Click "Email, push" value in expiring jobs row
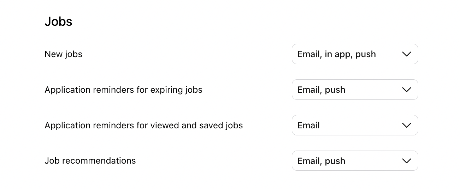 point(321,90)
